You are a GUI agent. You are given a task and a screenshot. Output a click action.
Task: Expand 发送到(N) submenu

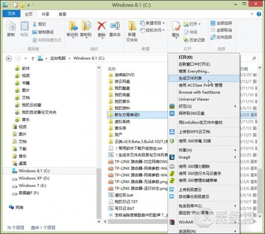pyautogui.click(x=204, y=231)
